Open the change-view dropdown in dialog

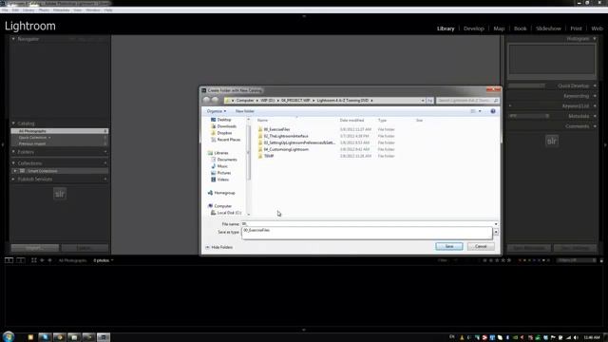[480, 111]
